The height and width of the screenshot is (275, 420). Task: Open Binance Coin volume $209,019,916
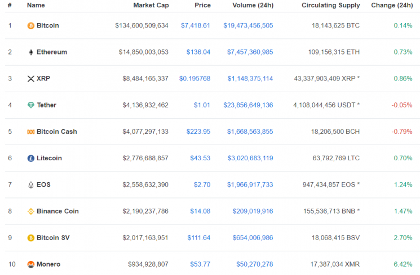pyautogui.click(x=253, y=211)
